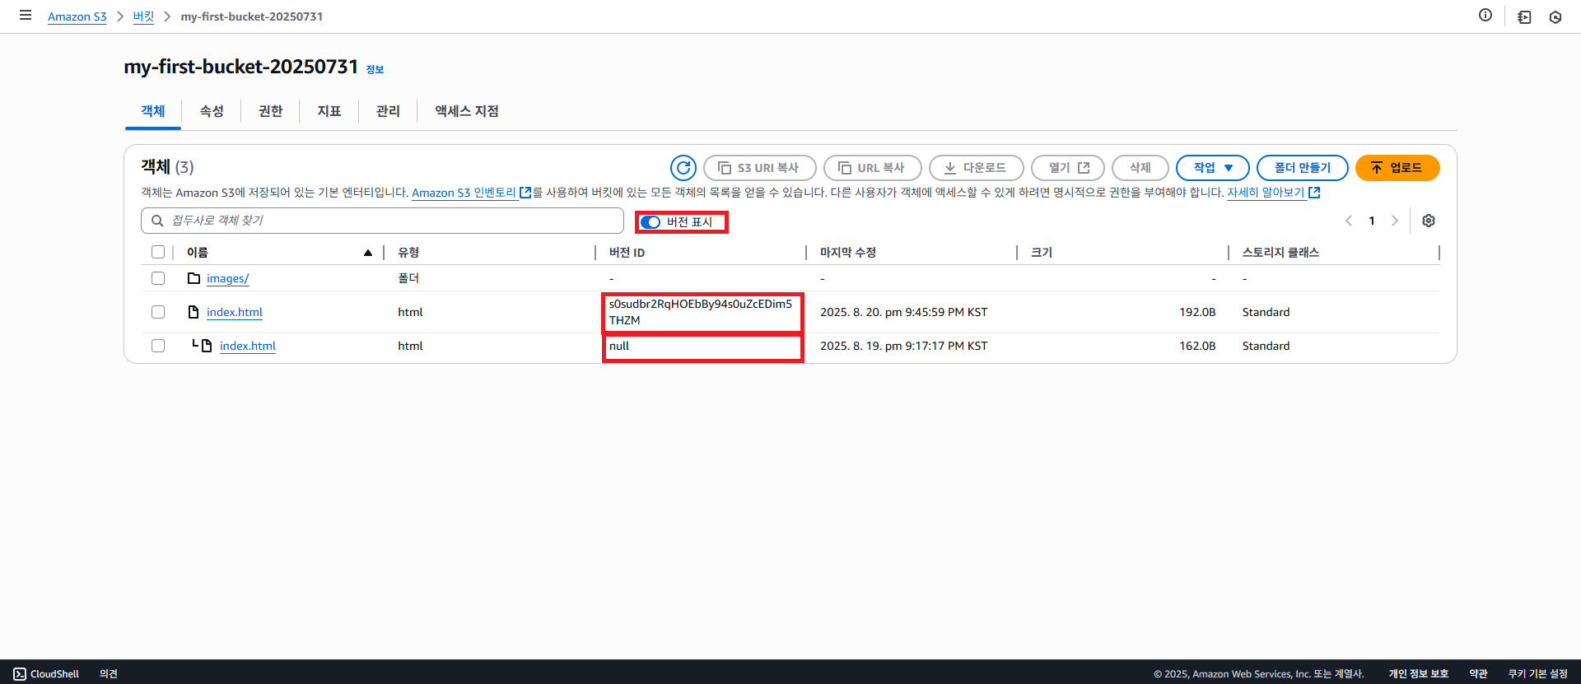The height and width of the screenshot is (684, 1581).
Task: Open the indented older index.html link
Action: [248, 346]
